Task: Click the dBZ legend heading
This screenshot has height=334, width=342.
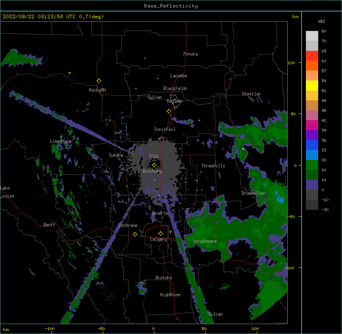Action: [321, 21]
